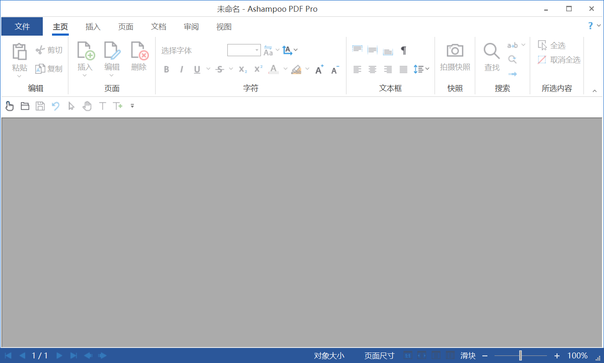The height and width of the screenshot is (363, 604).
Task: Open the font size dropdown box
Action: click(244, 50)
